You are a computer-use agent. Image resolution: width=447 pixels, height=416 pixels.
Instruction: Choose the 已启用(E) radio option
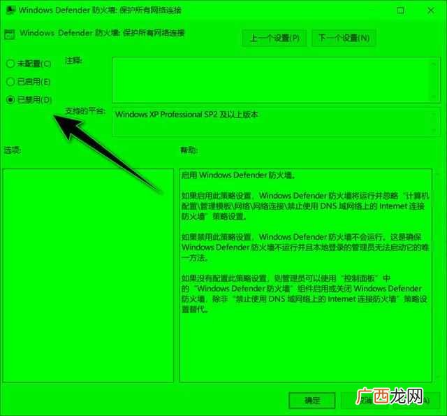click(x=28, y=82)
